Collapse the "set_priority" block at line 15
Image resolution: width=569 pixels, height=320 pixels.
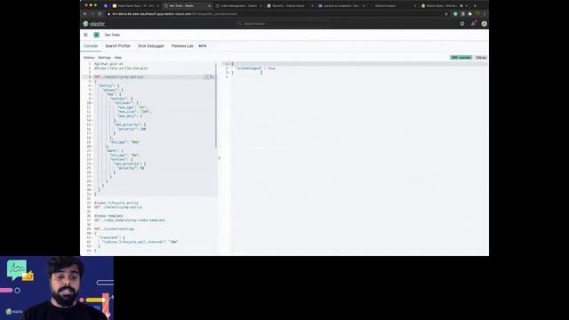pyautogui.click(x=92, y=124)
